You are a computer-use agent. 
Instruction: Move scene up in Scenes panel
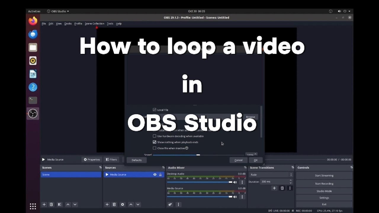click(x=68, y=204)
